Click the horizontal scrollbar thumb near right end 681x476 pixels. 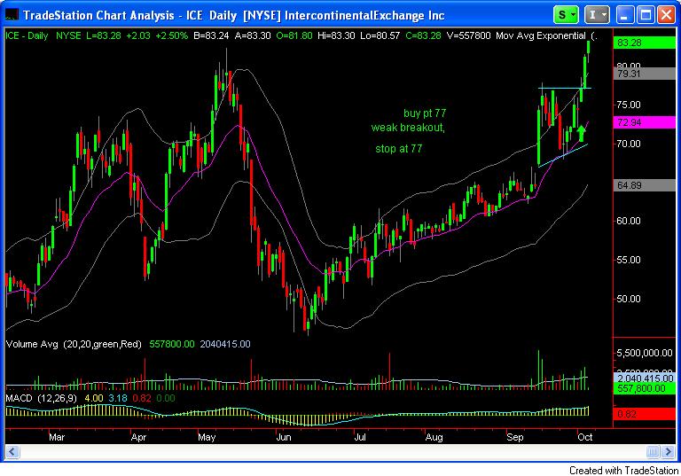(654, 452)
